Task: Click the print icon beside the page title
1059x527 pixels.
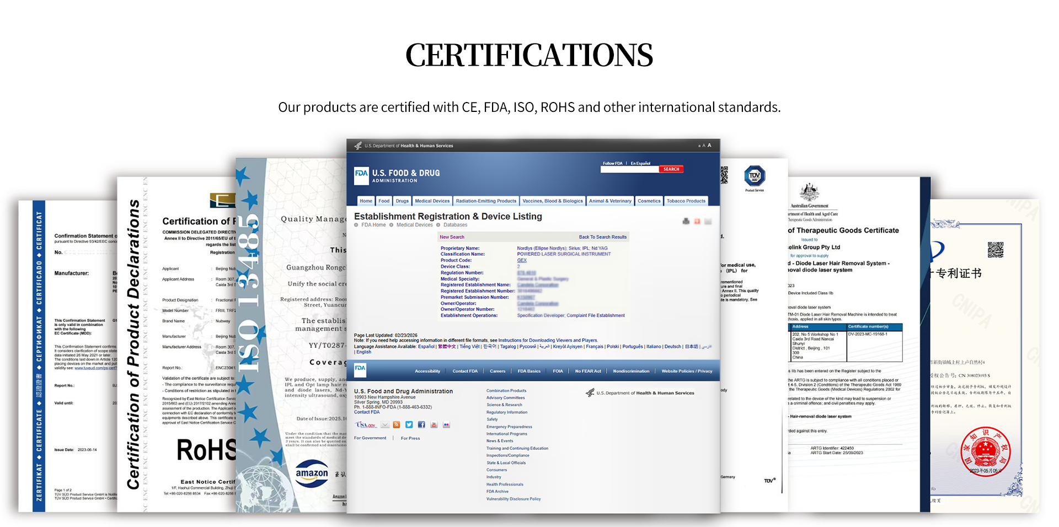Action: click(686, 221)
